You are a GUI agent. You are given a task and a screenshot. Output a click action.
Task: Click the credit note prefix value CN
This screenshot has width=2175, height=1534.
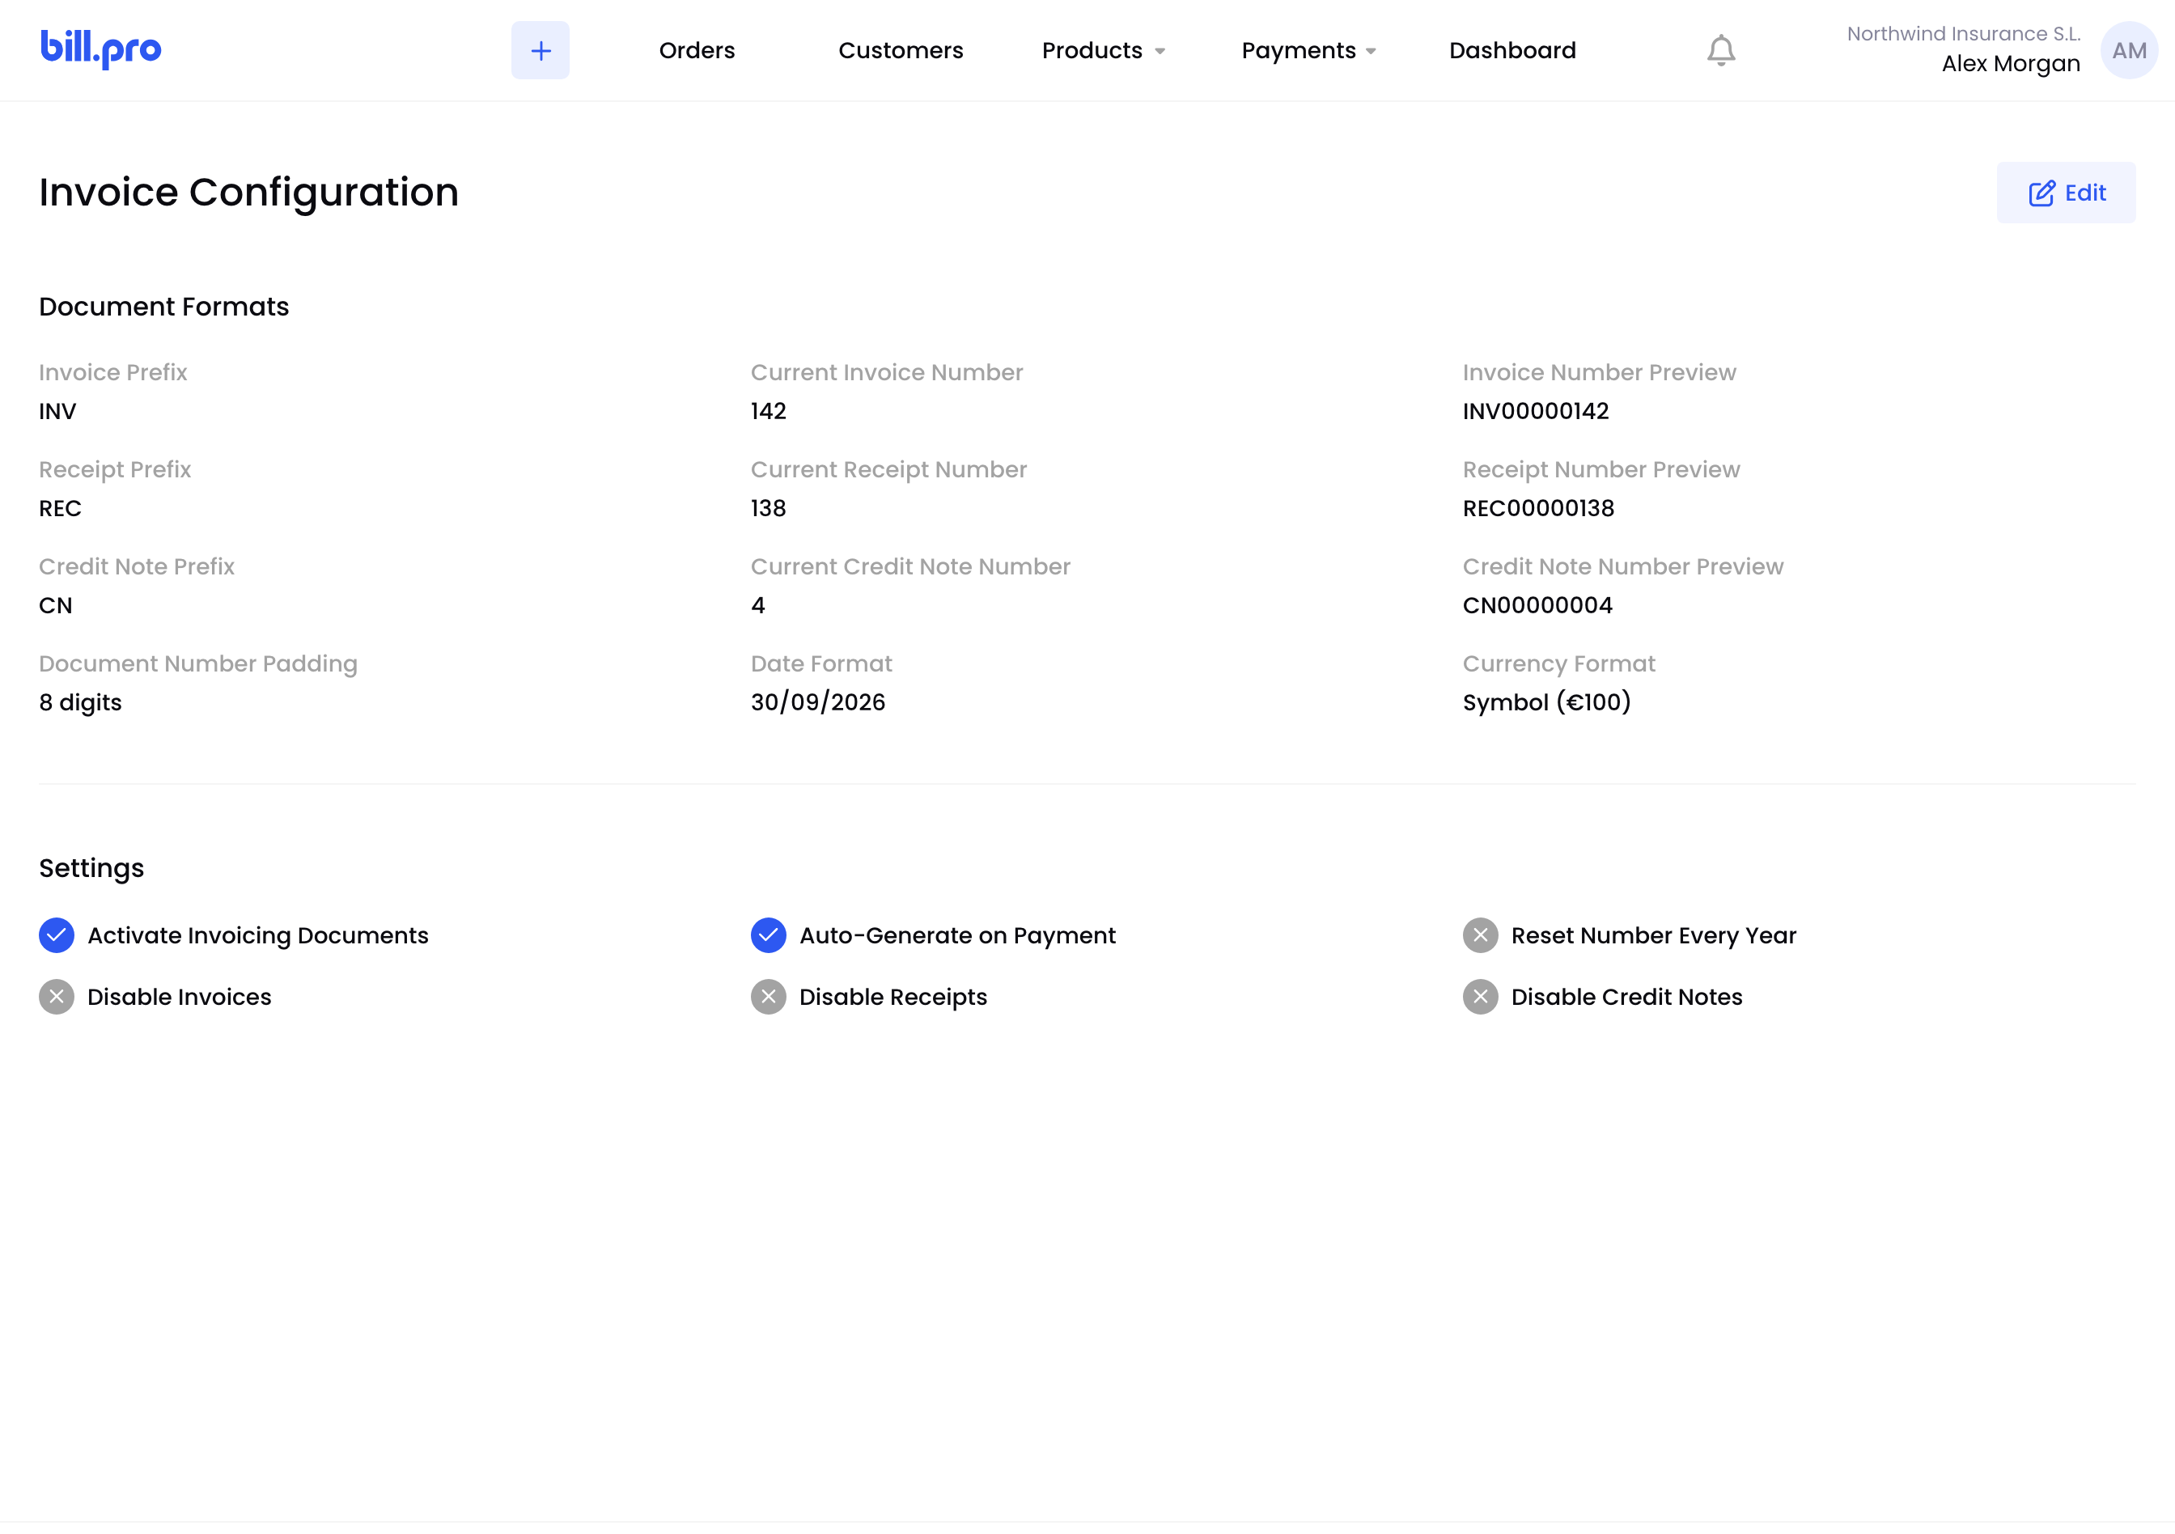point(56,606)
